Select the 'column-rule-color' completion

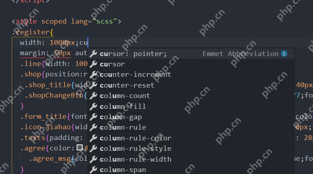click(191, 138)
